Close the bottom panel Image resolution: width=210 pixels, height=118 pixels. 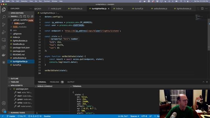pyautogui.click(x=207, y=82)
